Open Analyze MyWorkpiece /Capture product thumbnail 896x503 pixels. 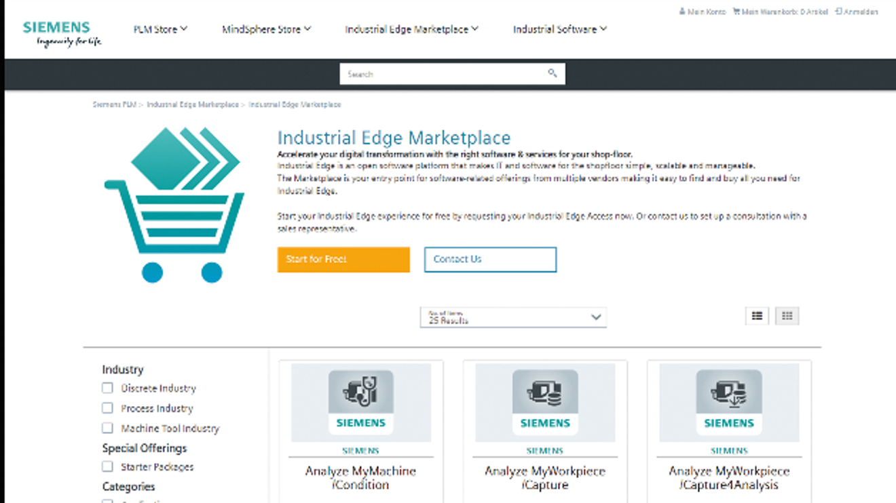545,403
